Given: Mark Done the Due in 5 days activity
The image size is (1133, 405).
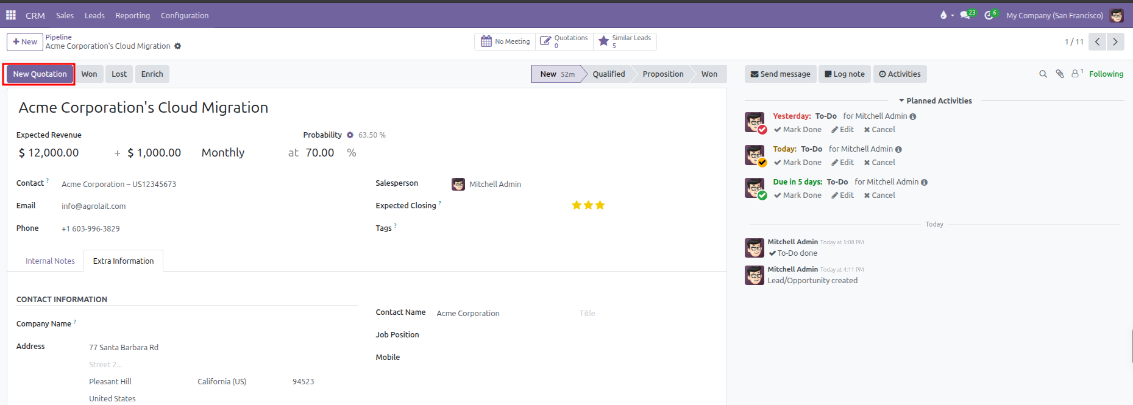Looking at the screenshot, I should 798,195.
